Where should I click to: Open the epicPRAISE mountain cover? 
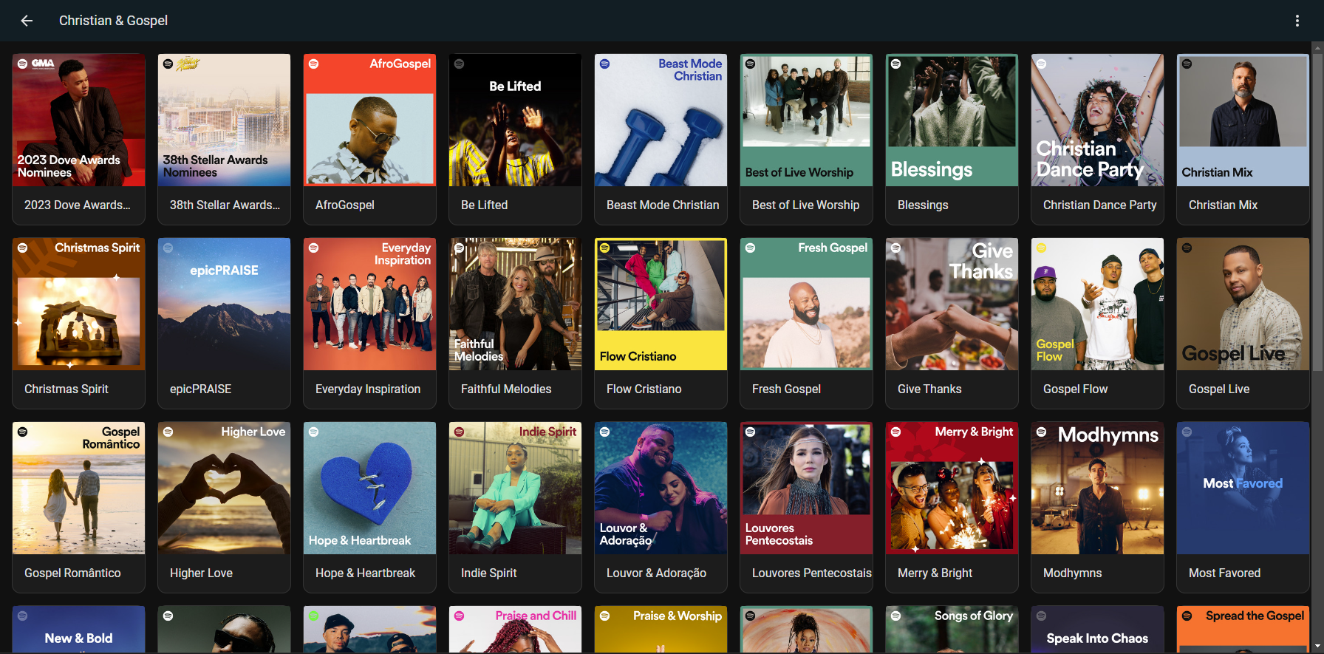pyautogui.click(x=224, y=304)
